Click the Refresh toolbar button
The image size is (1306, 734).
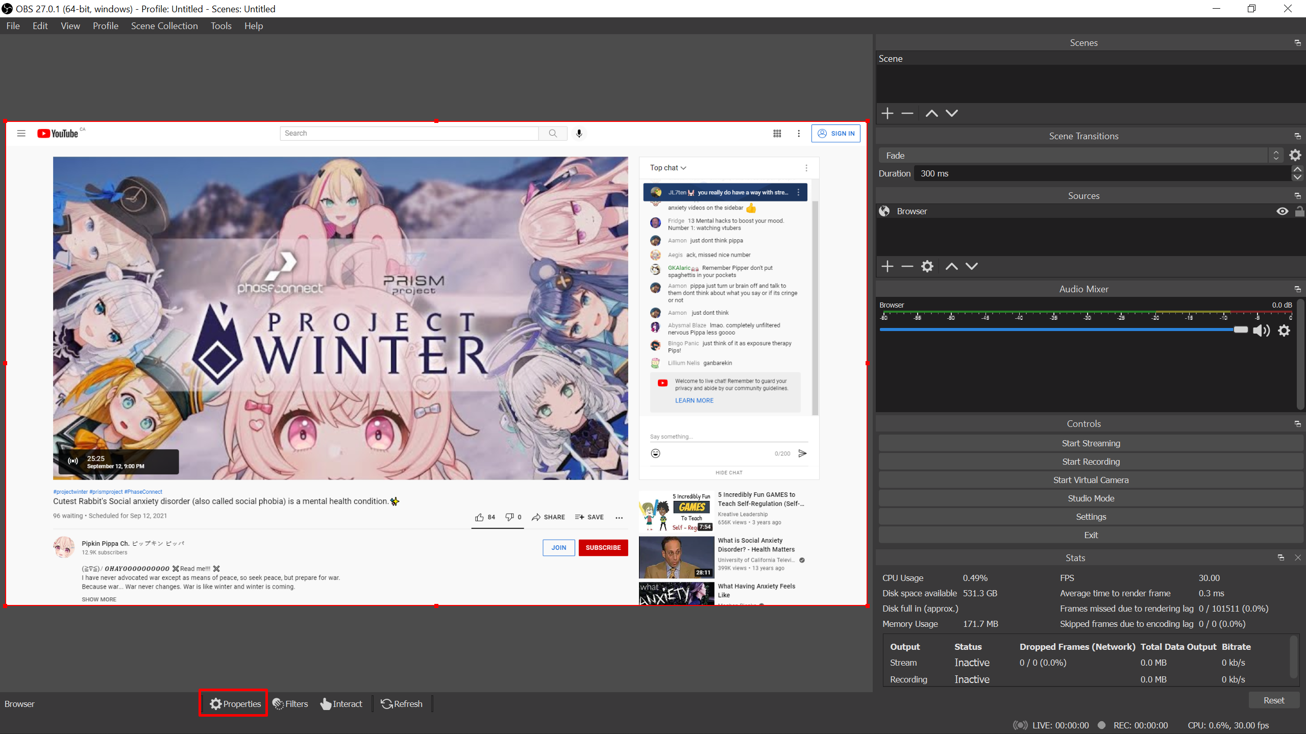click(402, 704)
